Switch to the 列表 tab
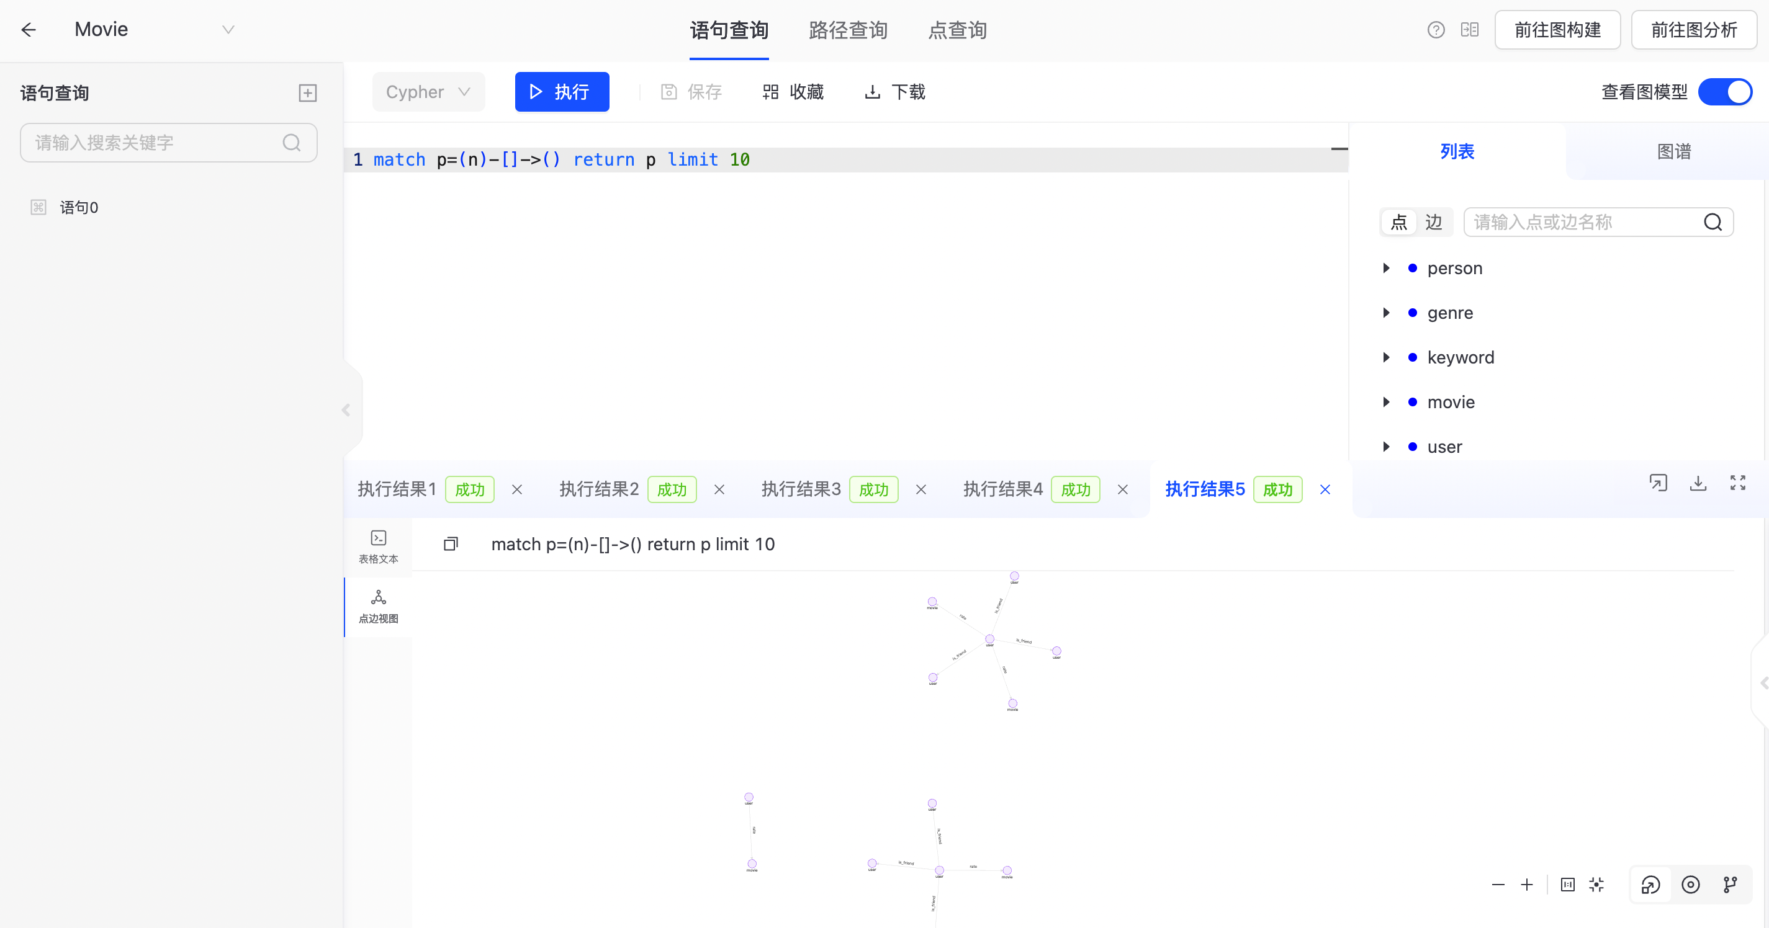1769x928 pixels. pyautogui.click(x=1457, y=151)
